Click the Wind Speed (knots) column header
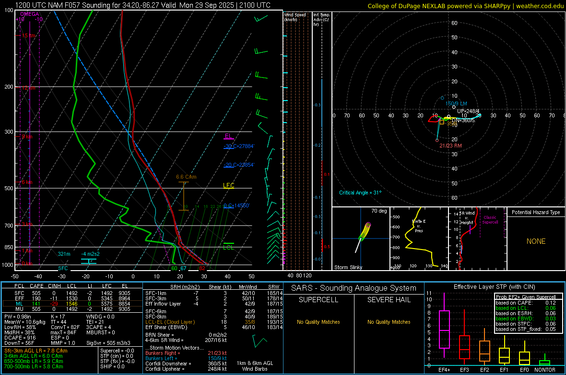566x375 pixels. 295,17
